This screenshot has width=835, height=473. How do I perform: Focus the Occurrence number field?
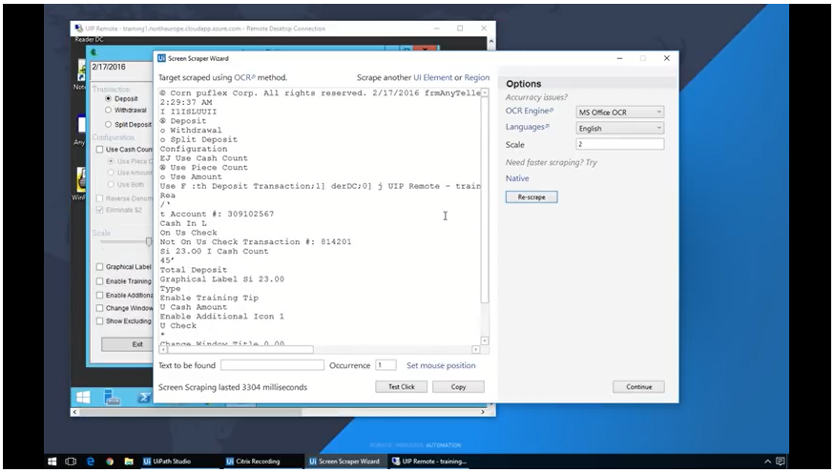(x=386, y=365)
